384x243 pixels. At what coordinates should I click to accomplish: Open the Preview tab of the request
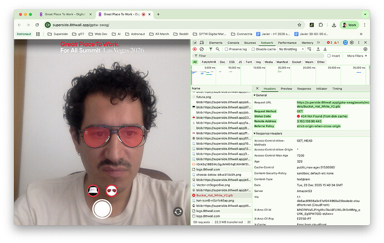pyautogui.click(x=286, y=89)
